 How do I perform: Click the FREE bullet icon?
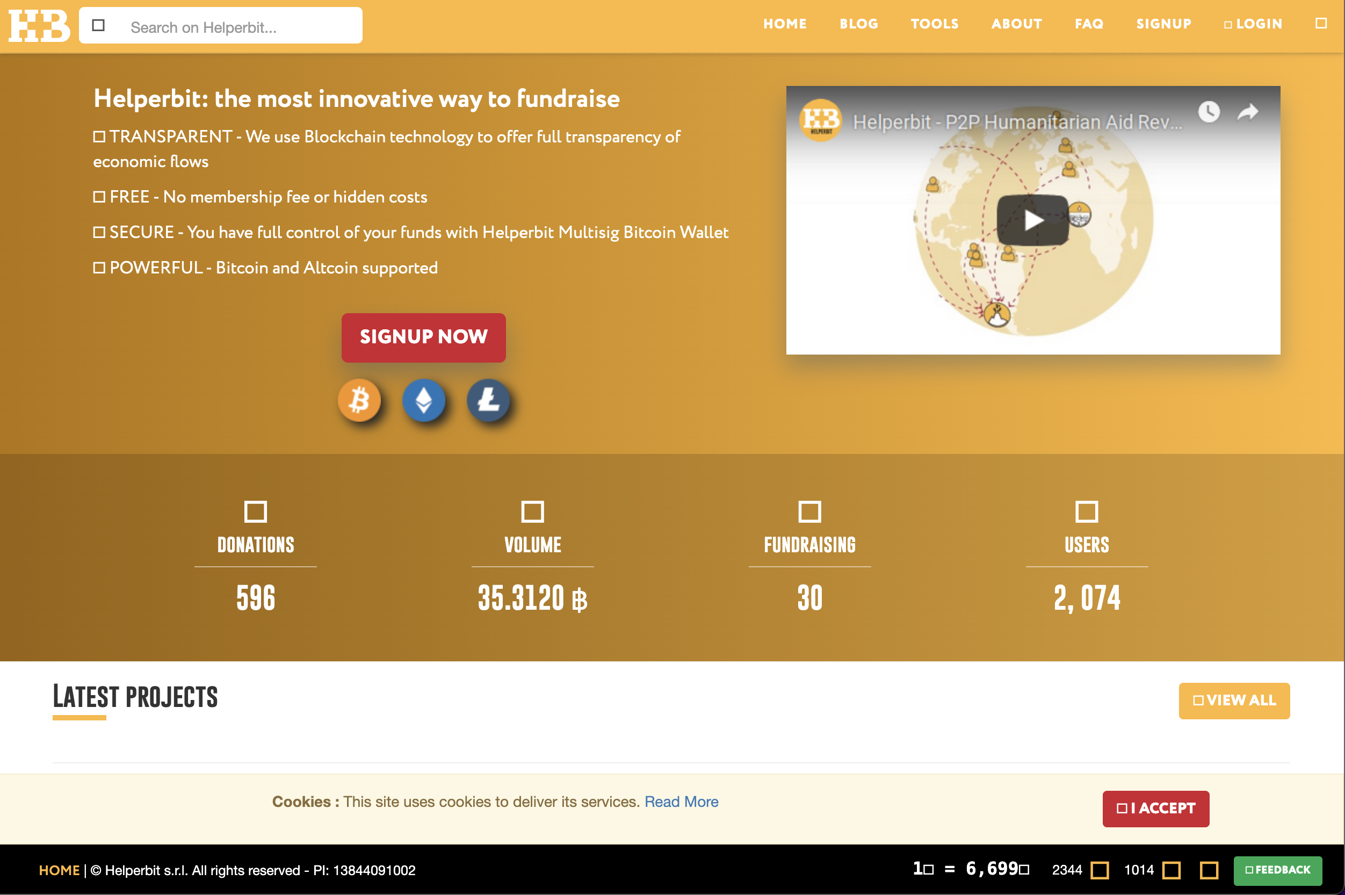pos(99,197)
